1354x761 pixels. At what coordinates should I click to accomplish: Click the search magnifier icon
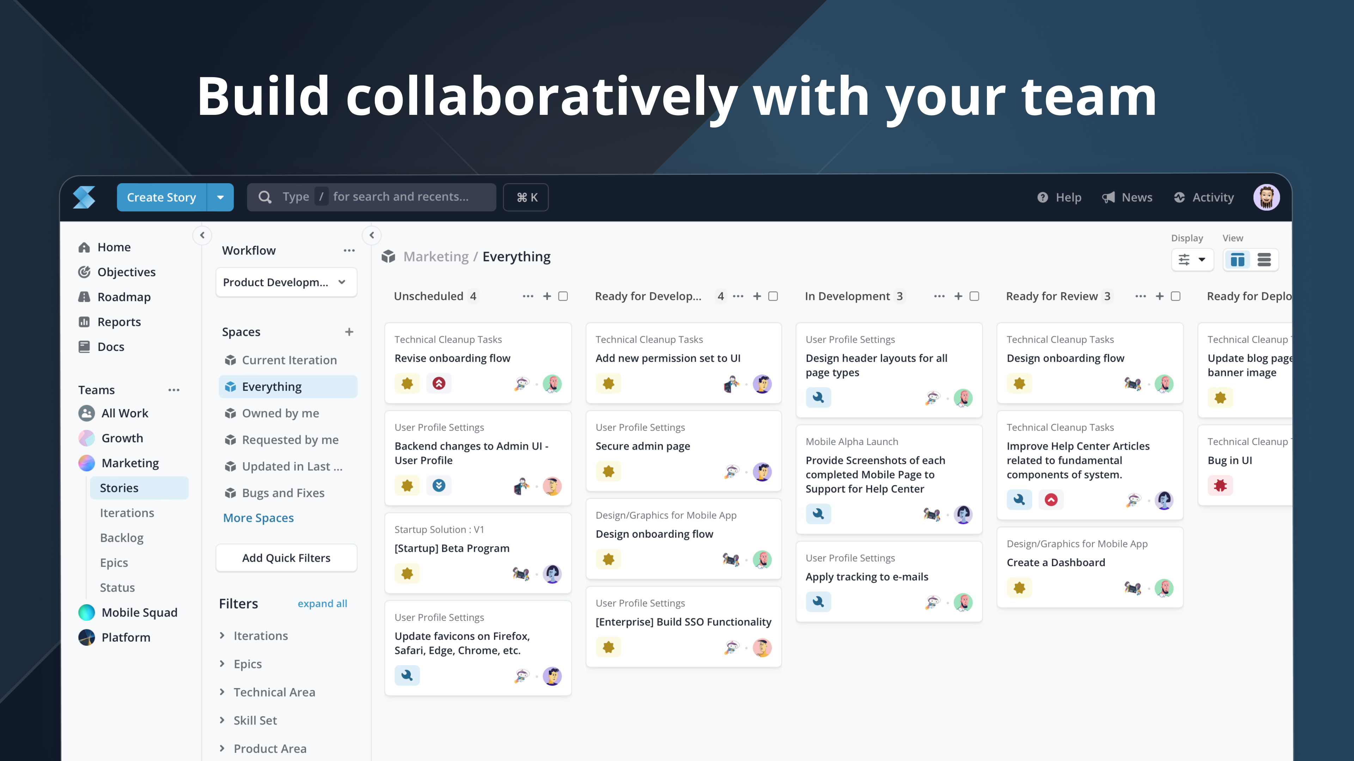coord(265,197)
